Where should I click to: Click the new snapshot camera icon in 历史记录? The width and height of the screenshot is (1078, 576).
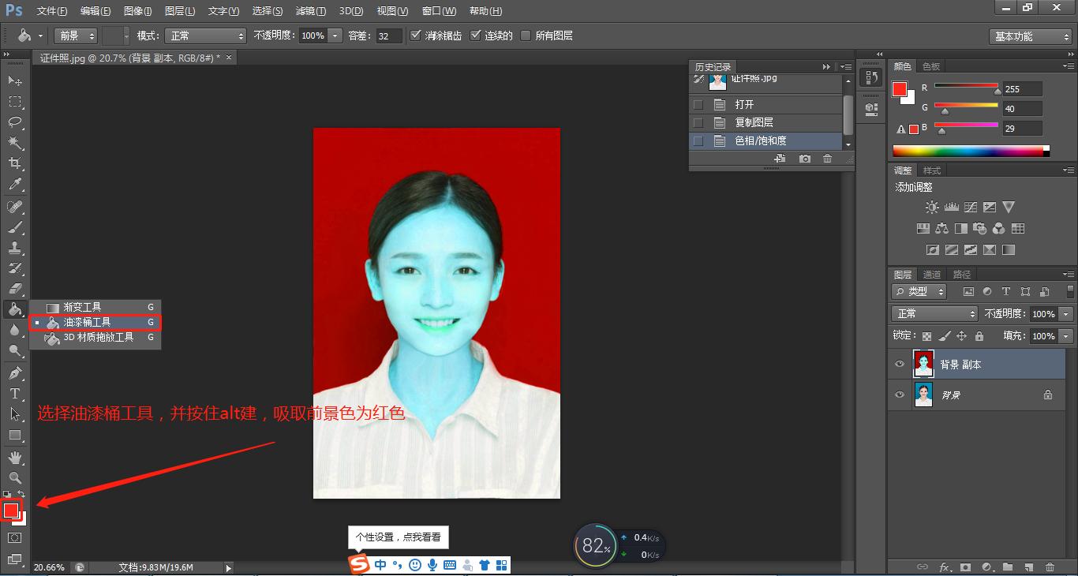point(805,159)
